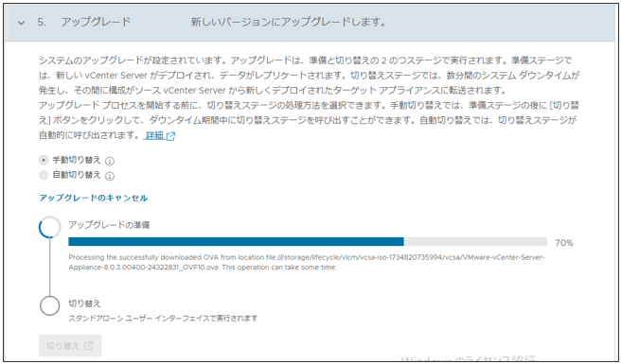Click the 切り替え stage heading text
The image size is (621, 364).
point(85,303)
